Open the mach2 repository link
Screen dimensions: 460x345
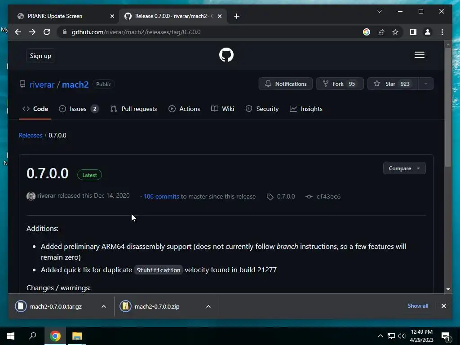(75, 84)
